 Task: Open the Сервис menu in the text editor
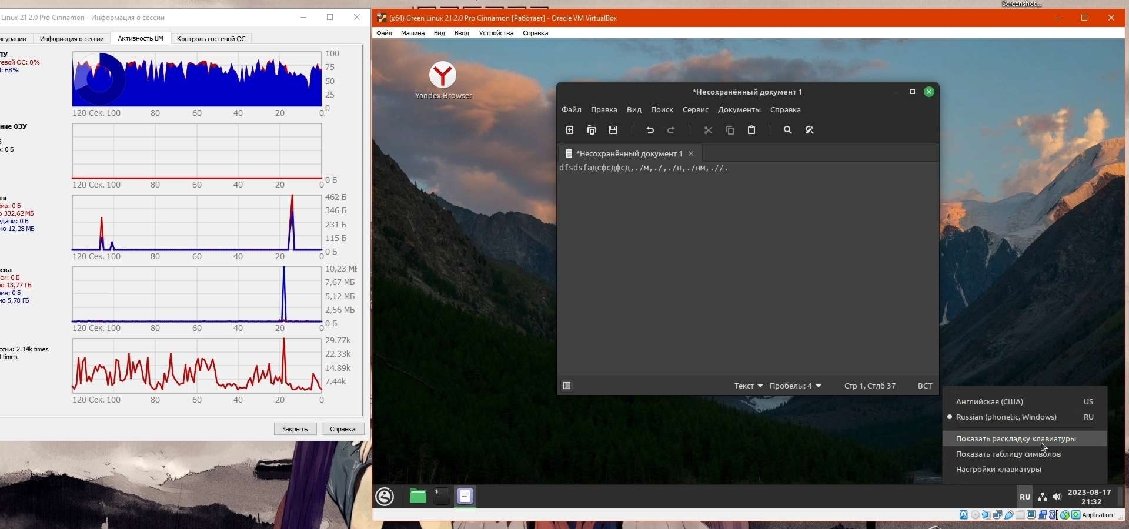click(696, 110)
